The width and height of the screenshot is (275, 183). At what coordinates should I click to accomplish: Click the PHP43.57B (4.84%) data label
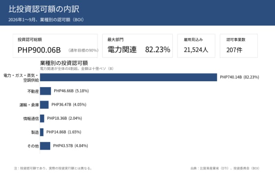70,146
